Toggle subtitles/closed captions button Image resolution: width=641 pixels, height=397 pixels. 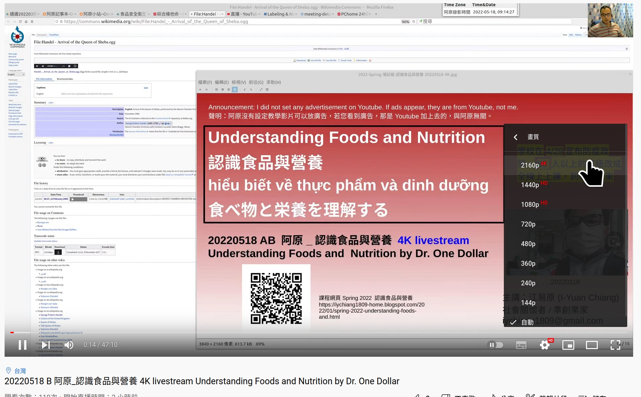(521, 345)
